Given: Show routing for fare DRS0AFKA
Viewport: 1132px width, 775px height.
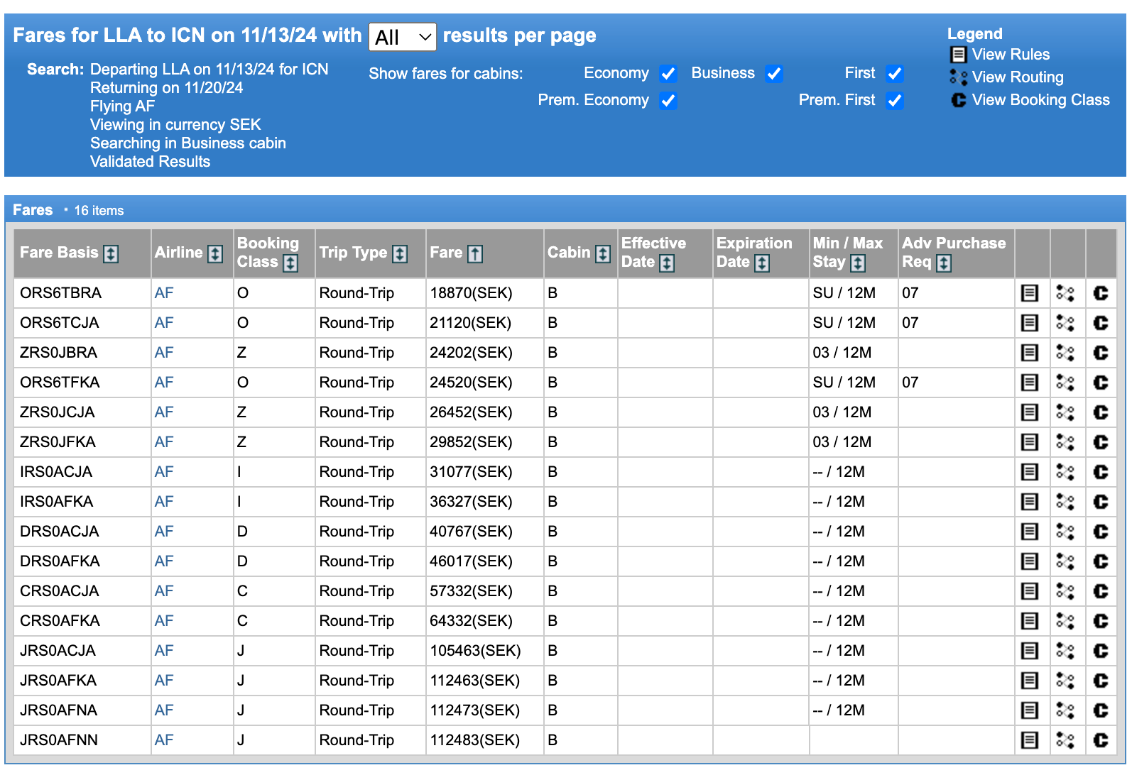Looking at the screenshot, I should (x=1065, y=561).
